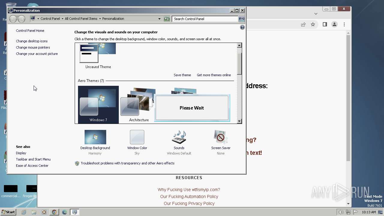Open Windows Explorer from the taskbar
The height and width of the screenshot is (216, 384).
pyautogui.click(x=34, y=212)
